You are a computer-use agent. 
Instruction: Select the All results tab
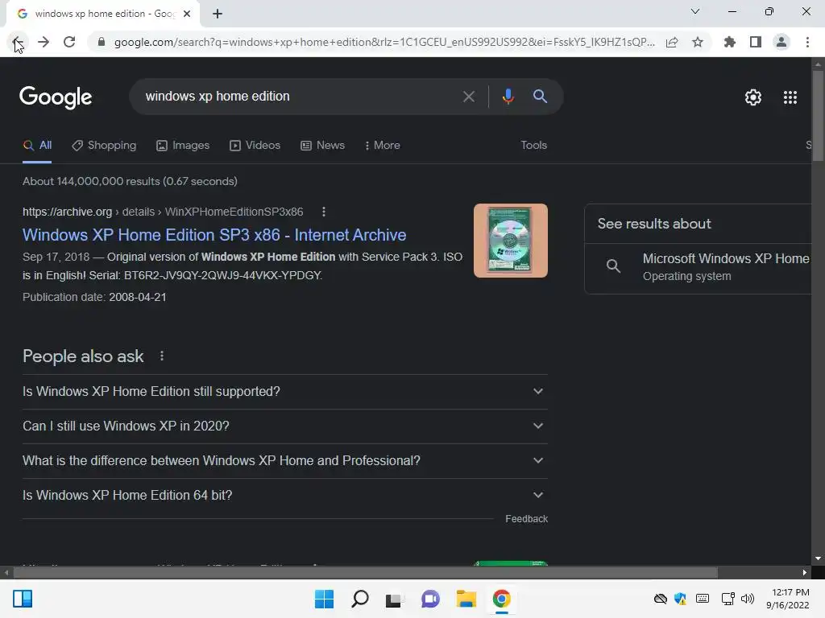(x=37, y=146)
